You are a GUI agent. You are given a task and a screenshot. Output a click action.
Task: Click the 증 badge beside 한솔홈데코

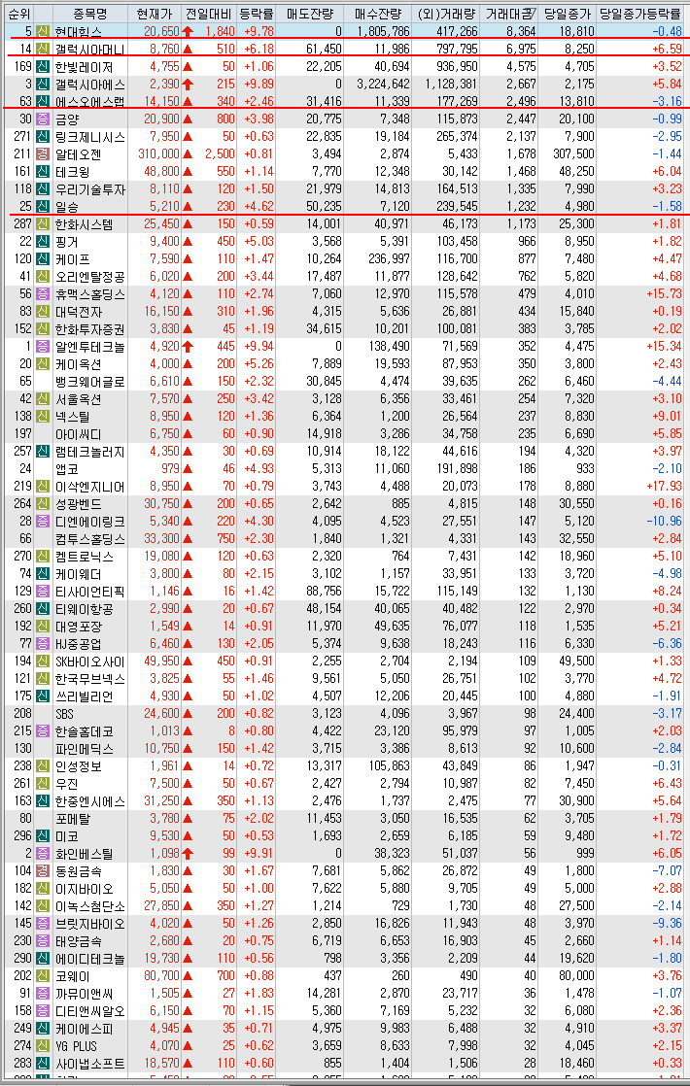tap(43, 730)
